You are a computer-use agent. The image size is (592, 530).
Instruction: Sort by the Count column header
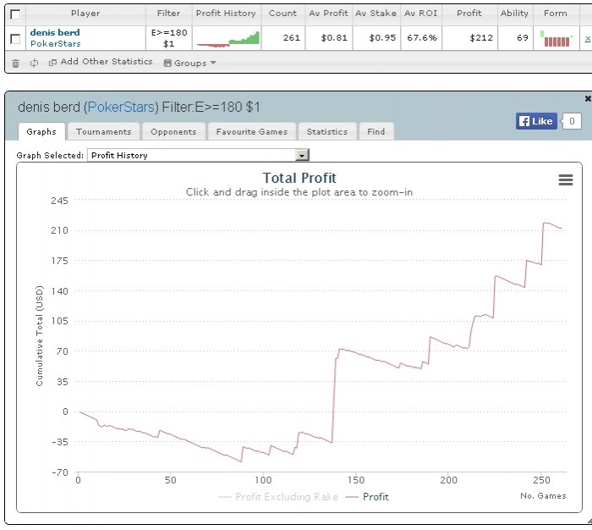pos(282,14)
